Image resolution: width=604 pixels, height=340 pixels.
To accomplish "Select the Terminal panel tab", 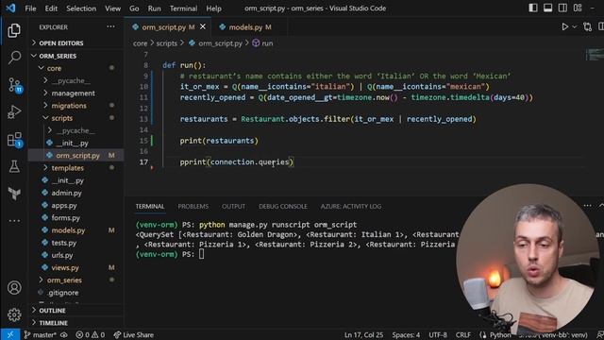I will tap(150, 206).
